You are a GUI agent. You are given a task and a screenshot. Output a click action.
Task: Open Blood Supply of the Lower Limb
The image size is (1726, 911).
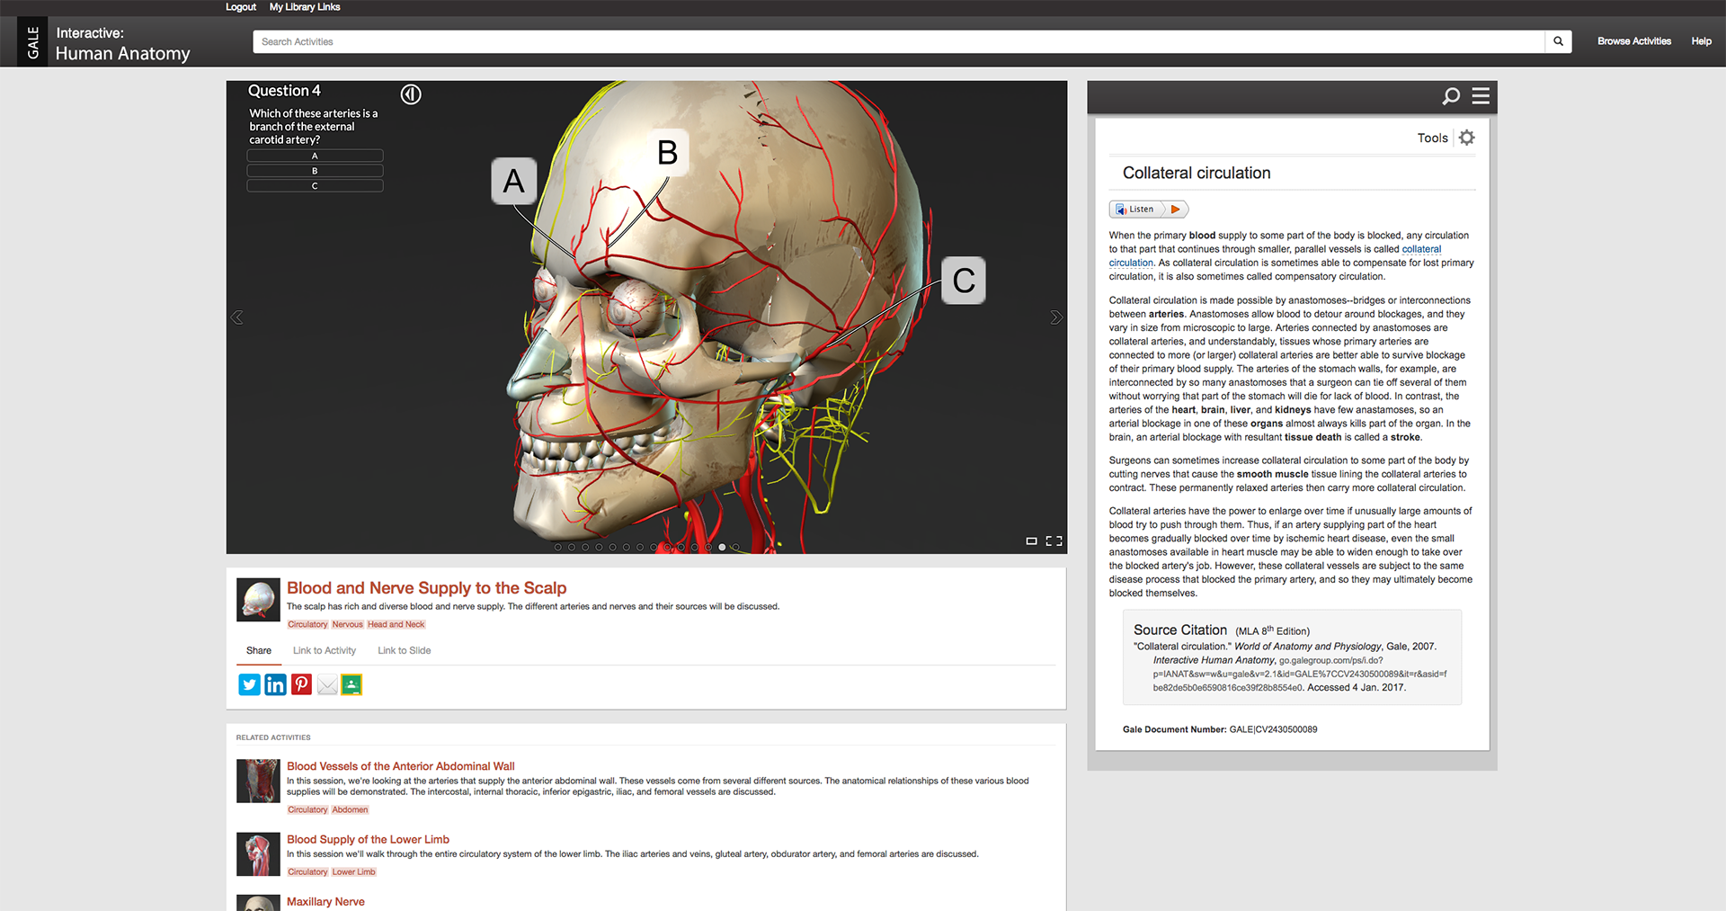[x=368, y=839]
